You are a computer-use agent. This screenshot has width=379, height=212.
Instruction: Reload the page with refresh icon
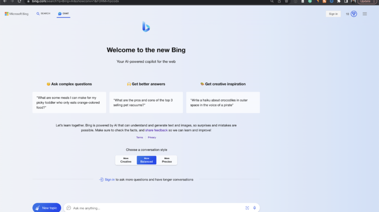(x=20, y=1)
